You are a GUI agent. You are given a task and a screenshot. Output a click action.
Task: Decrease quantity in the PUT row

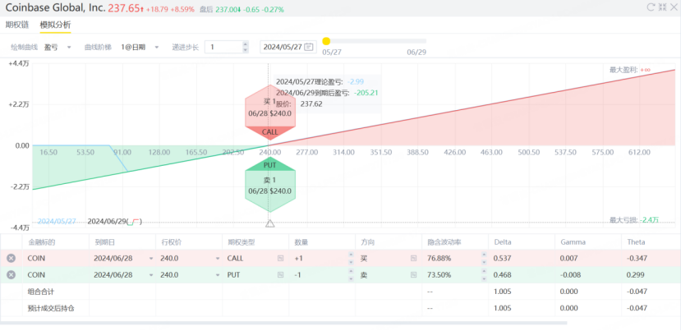(x=351, y=278)
